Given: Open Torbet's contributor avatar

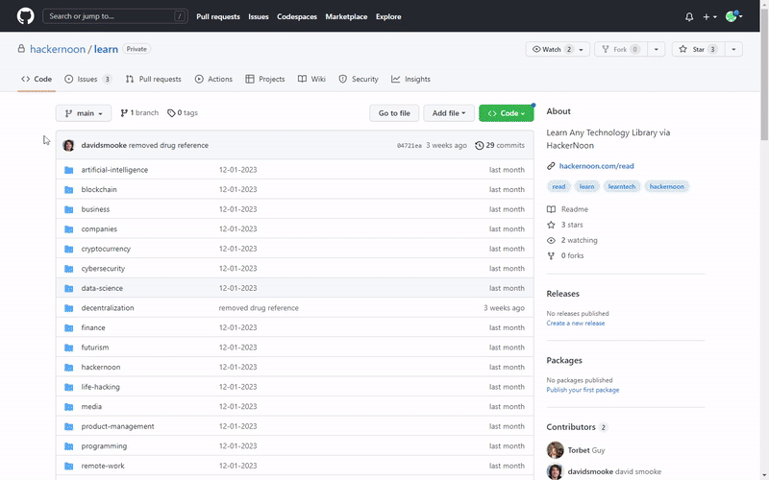Looking at the screenshot, I should tap(556, 450).
